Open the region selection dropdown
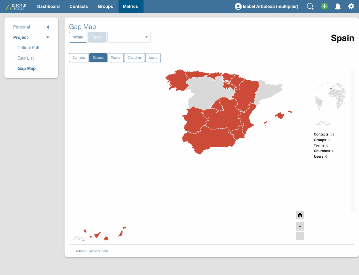Screen dimensions: 359x275 point(129,37)
